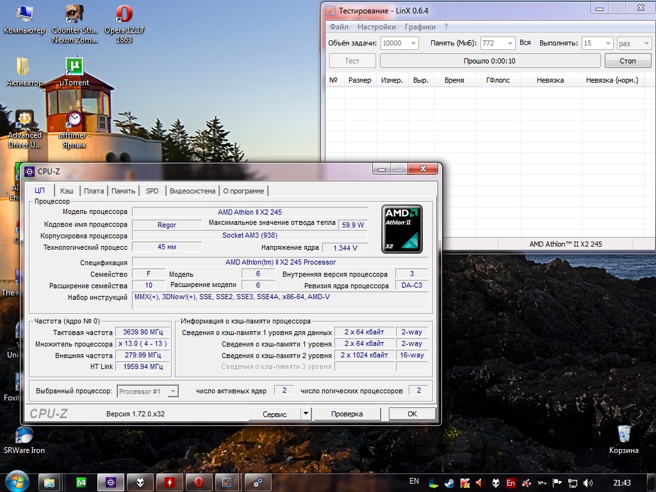The height and width of the screenshot is (492, 656).
Task: Open the network tray icon
Action: coord(572,483)
